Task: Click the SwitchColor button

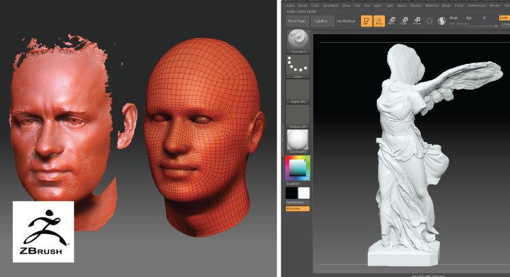Action: tap(295, 202)
